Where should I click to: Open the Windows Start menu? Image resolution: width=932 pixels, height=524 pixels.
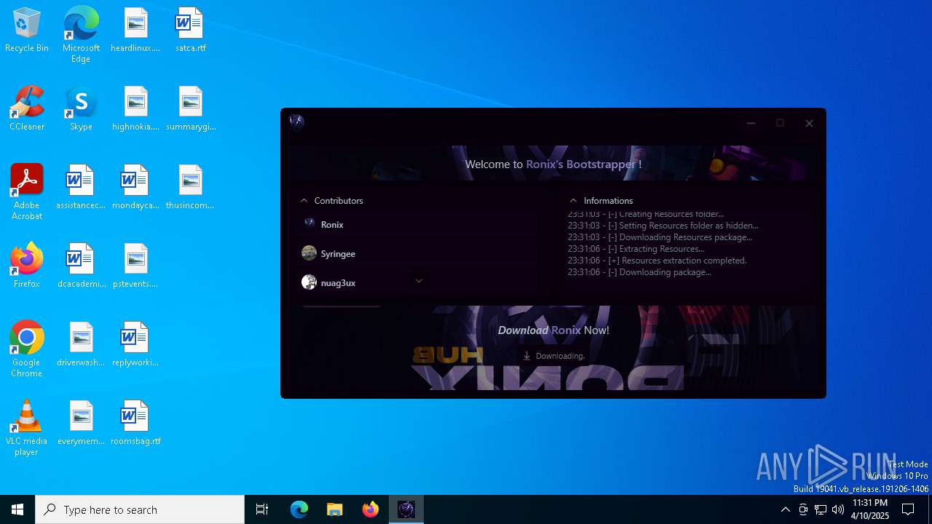point(17,509)
